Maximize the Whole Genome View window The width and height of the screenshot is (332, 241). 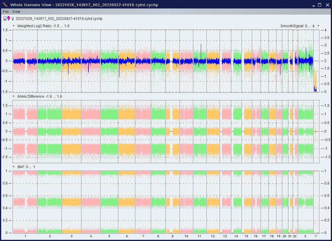tap(320, 5)
